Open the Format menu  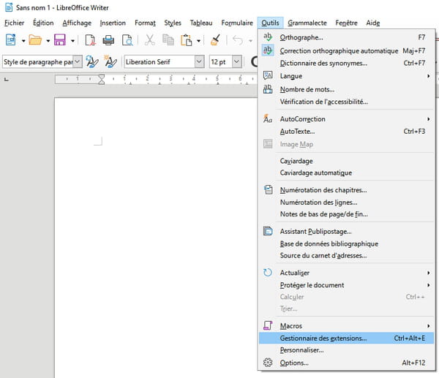(145, 23)
